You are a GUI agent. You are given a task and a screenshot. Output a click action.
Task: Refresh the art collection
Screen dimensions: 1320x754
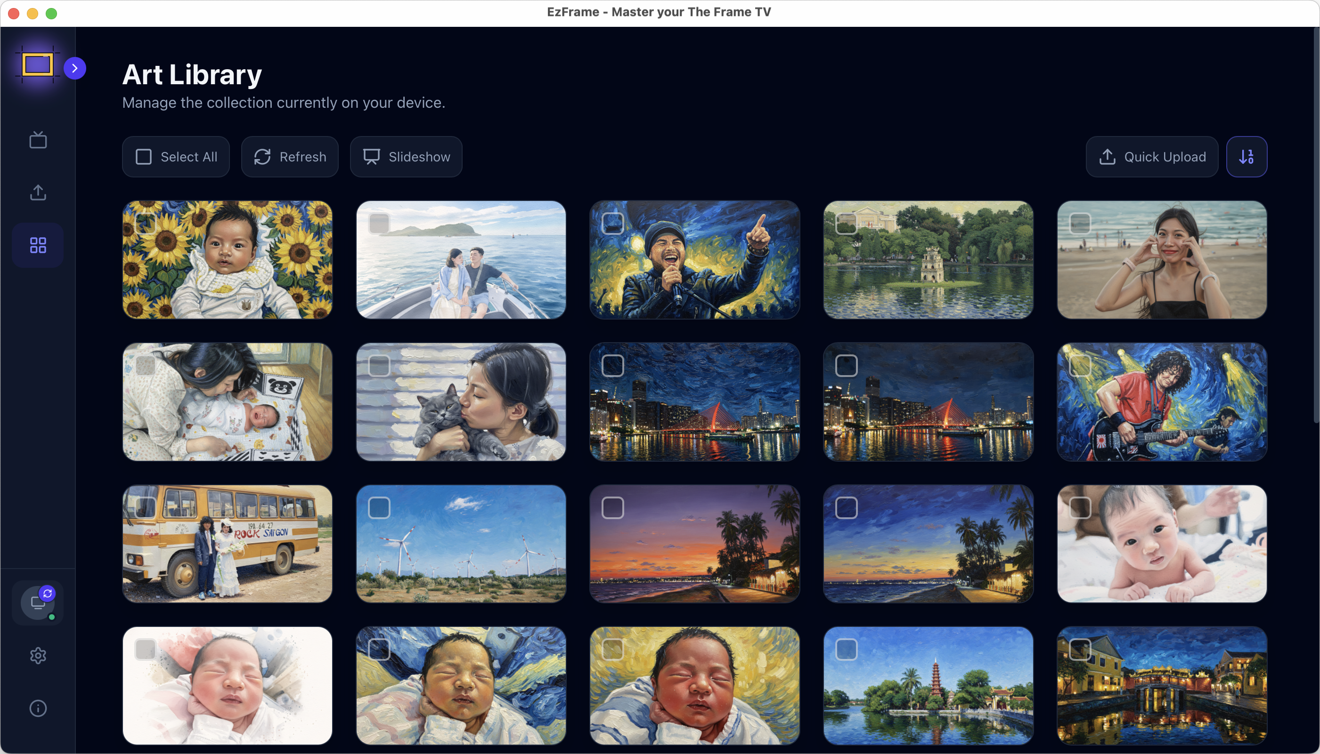[290, 156]
